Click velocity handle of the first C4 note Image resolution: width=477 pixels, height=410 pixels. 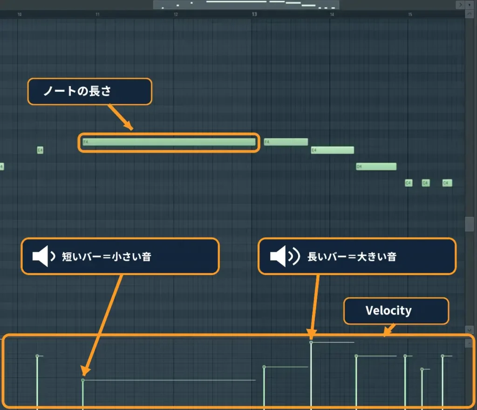pos(405,356)
